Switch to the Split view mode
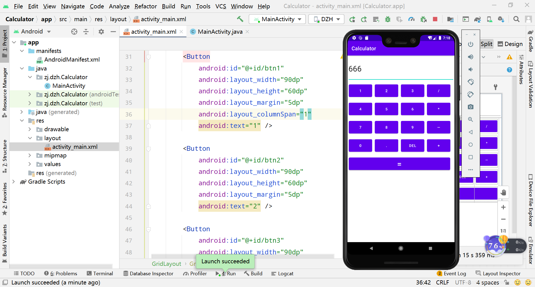The image size is (535, 287). [x=487, y=44]
